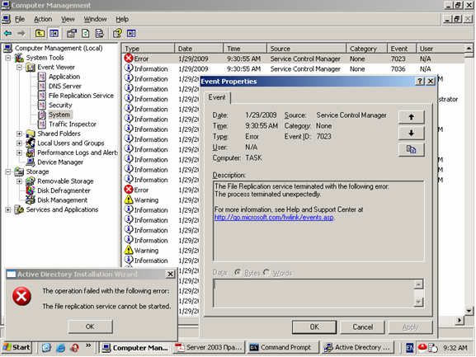The image size is (476, 357).
Task: Open Disk Defragmenter node
Action: point(64,190)
